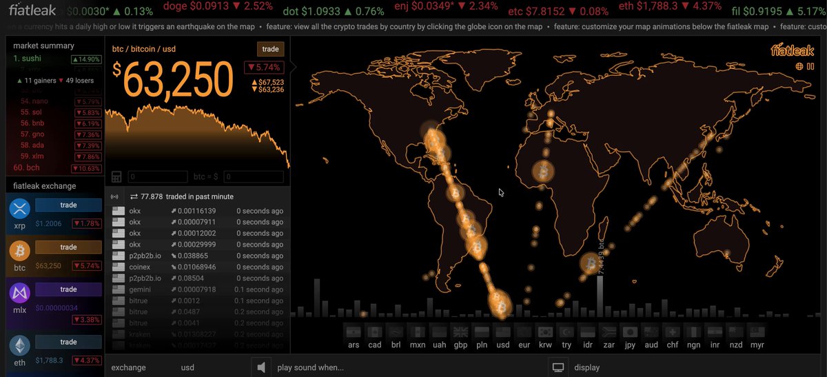The width and height of the screenshot is (827, 377).
Task: Select the cad currency flag
Action: pos(375,332)
